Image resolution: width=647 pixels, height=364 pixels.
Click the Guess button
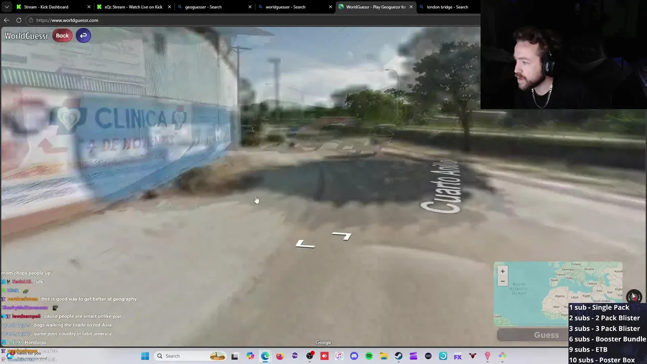tap(546, 335)
